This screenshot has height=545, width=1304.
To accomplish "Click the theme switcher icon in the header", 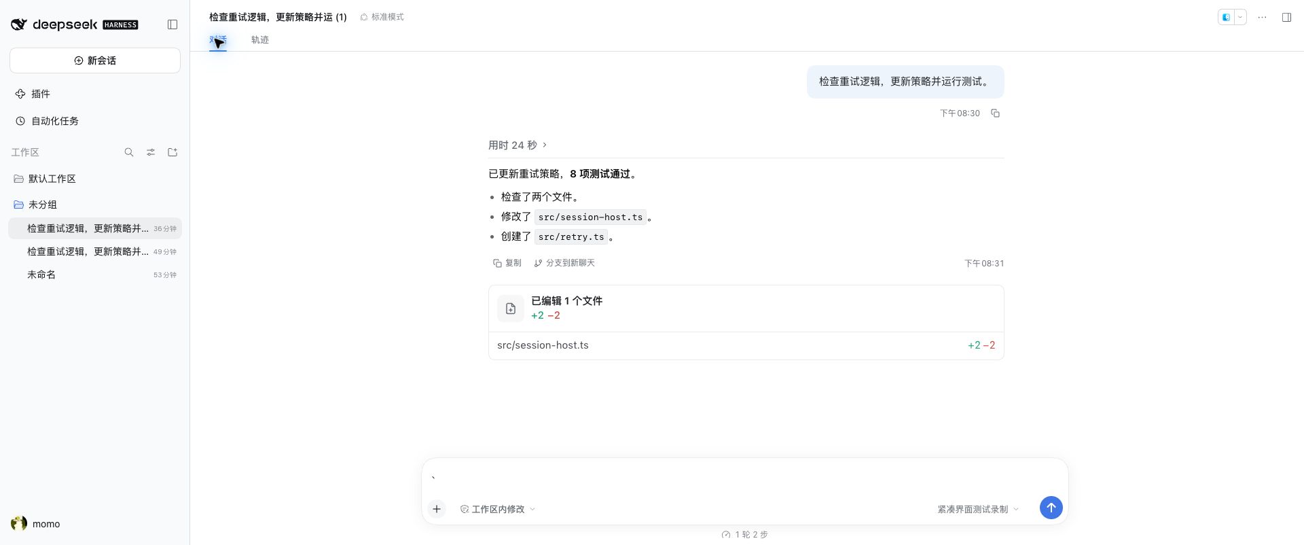I will click(x=1226, y=18).
